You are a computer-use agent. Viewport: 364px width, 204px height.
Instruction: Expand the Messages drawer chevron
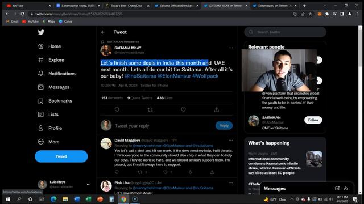coord(346,189)
